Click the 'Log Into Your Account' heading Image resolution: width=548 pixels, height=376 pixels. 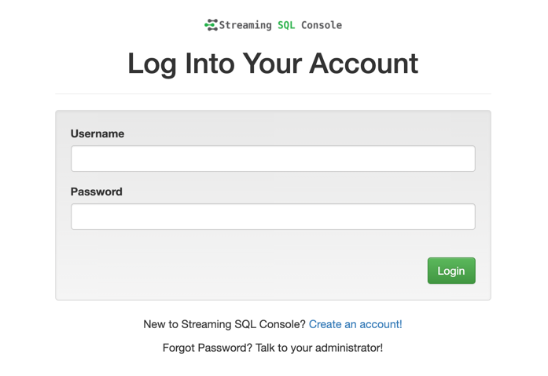click(273, 64)
